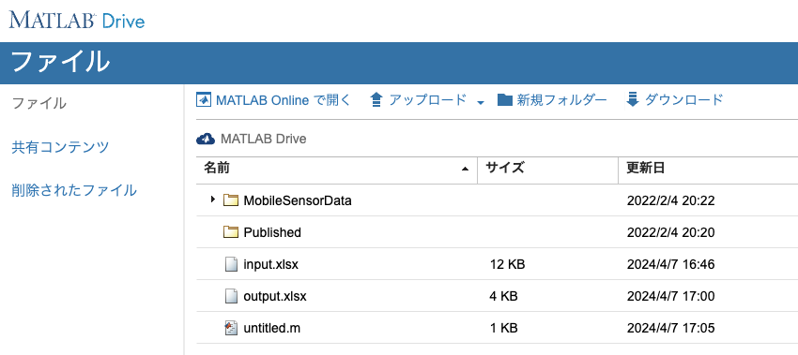Image resolution: width=798 pixels, height=355 pixels.
Task: Click the MATLAB Online open icon
Action: coord(204,99)
